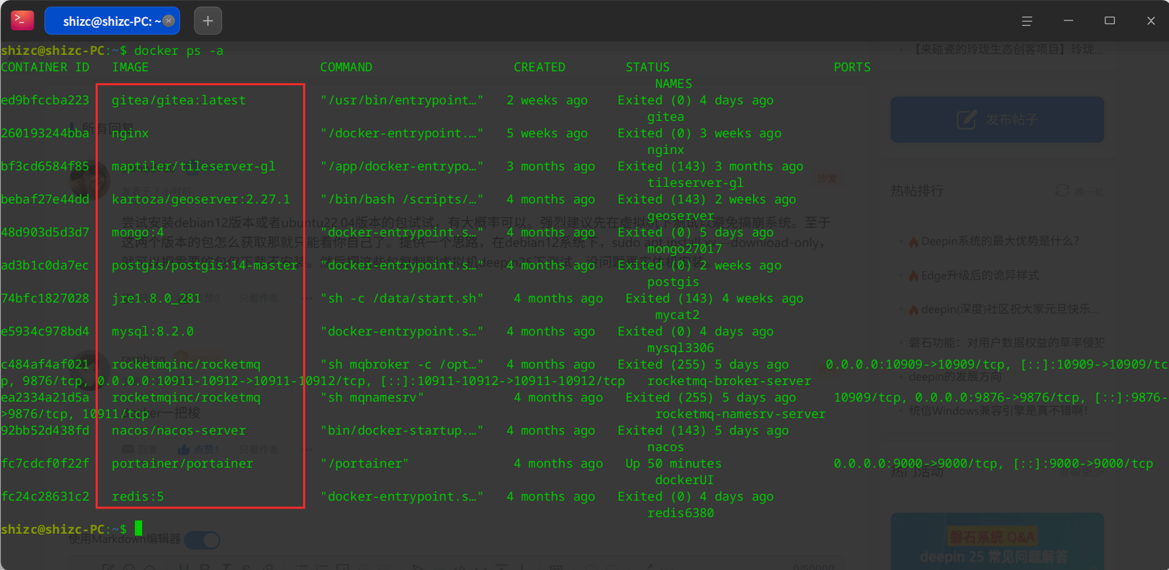Click container ID fc7cdcf0f22f

45,464
